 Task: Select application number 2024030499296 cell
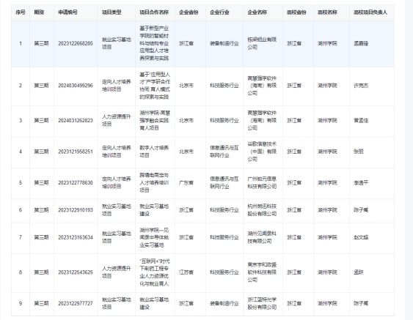point(76,86)
